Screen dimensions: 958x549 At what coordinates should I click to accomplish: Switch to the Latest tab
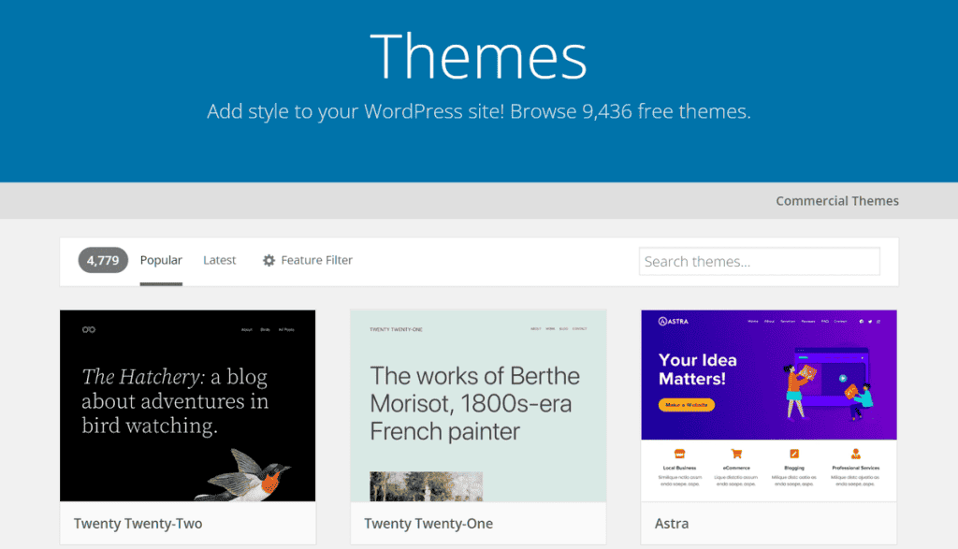(219, 260)
